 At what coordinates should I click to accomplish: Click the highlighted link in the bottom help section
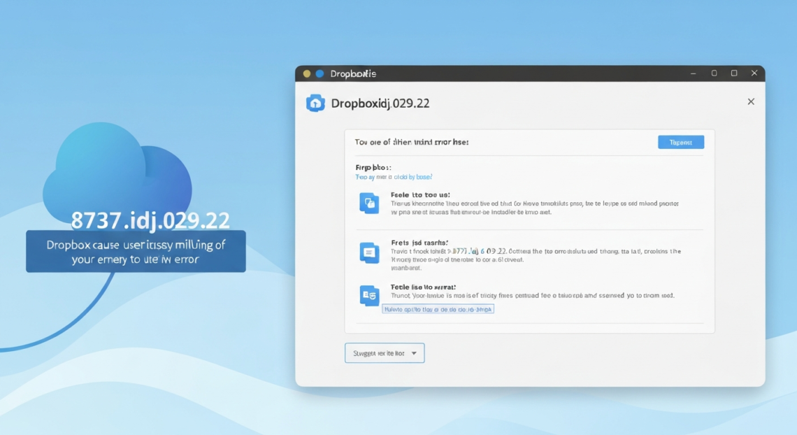pyautogui.click(x=438, y=308)
